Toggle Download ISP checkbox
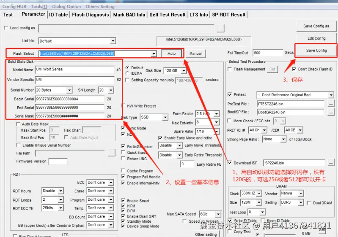This screenshot has width=338, height=237. pyautogui.click(x=230, y=163)
